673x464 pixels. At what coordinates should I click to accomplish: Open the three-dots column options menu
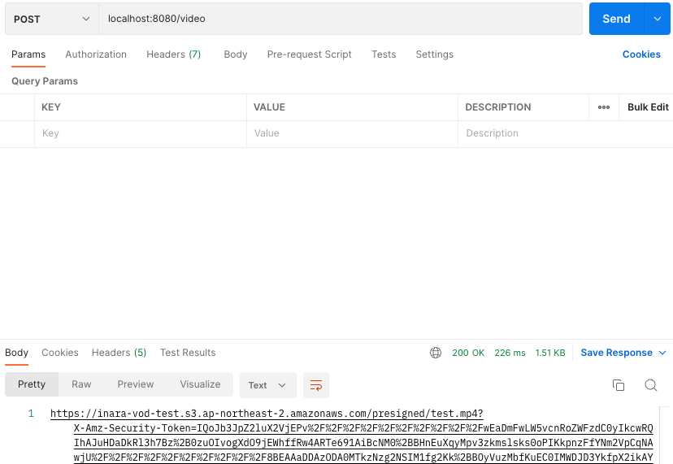(x=604, y=107)
